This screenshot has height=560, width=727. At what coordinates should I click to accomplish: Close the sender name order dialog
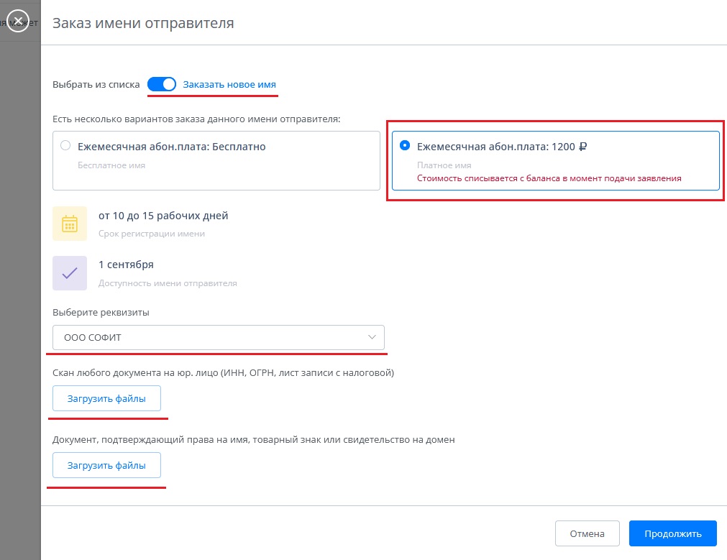pos(18,21)
